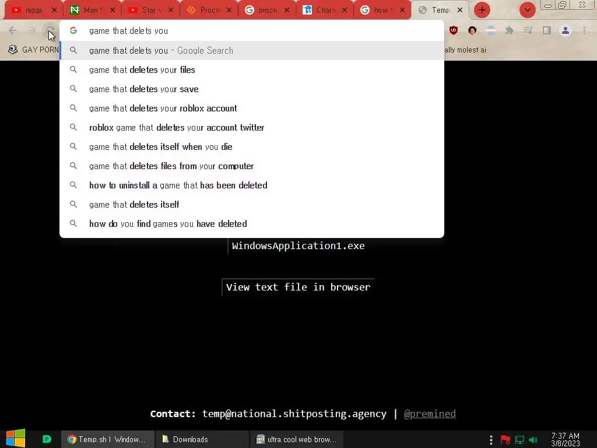The height and width of the screenshot is (448, 597).
Task: Select suggestion 'game that deletes your roblox account'
Action: (x=252, y=108)
